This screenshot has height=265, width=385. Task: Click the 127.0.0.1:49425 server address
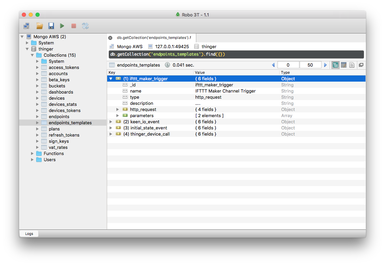point(172,47)
